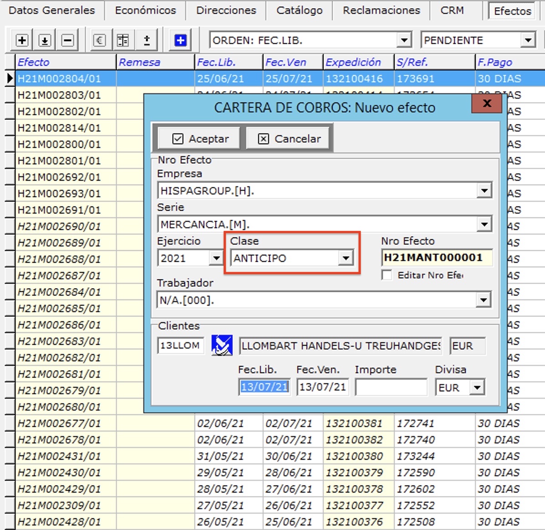Click the minus (remove) toolbar icon

click(x=68, y=41)
